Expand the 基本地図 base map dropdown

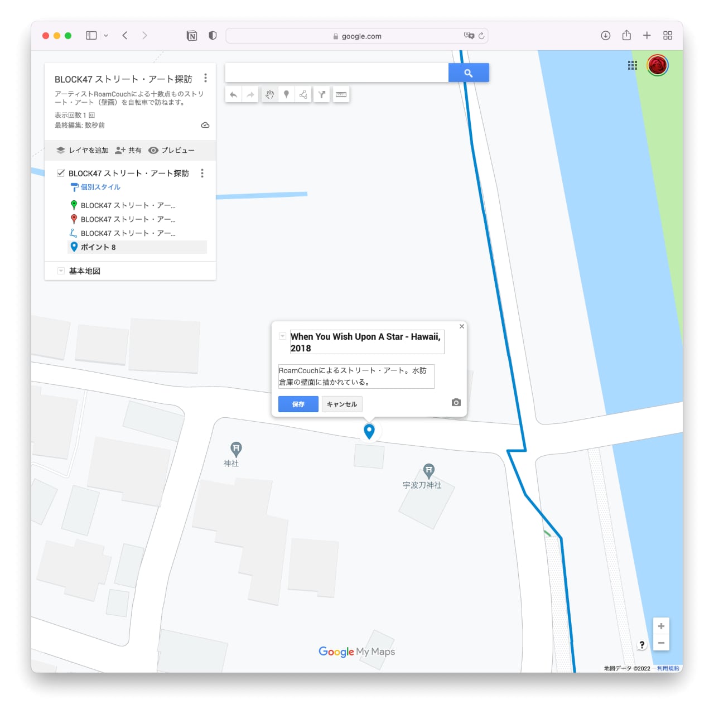click(61, 271)
